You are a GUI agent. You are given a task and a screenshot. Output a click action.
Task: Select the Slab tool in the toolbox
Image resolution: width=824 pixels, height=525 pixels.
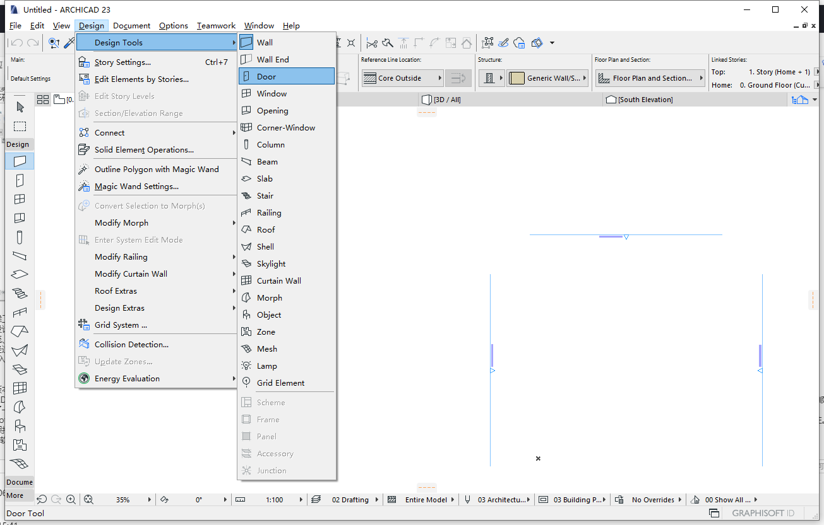point(20,274)
